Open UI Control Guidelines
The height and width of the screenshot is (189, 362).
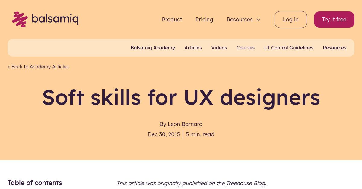point(289,48)
